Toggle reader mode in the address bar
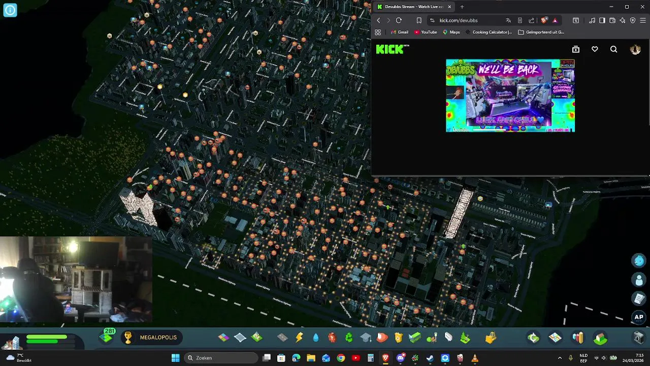The height and width of the screenshot is (366, 650). (x=520, y=20)
